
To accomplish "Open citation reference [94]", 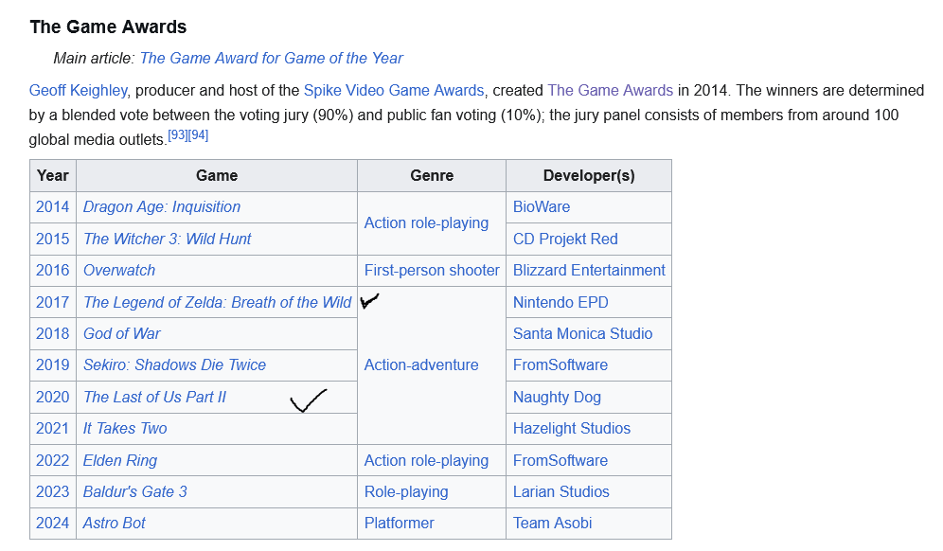I will (198, 135).
